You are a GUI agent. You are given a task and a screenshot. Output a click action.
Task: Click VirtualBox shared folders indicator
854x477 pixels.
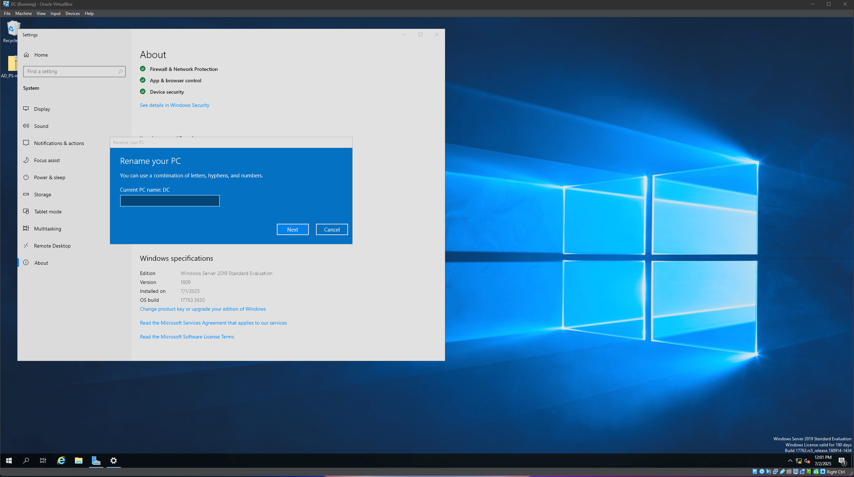coord(789,472)
